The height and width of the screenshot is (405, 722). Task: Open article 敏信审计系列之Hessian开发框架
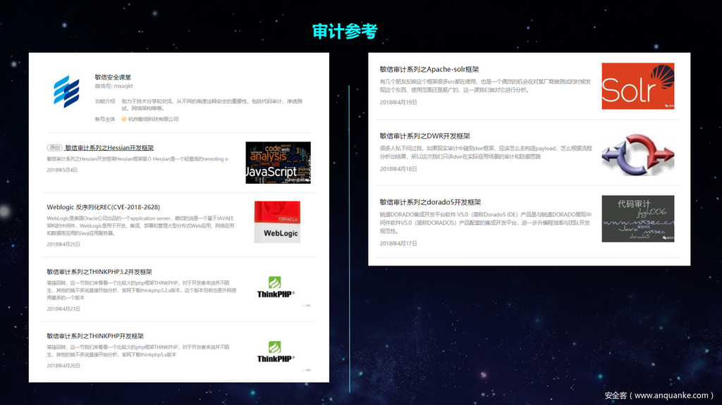tap(109, 148)
